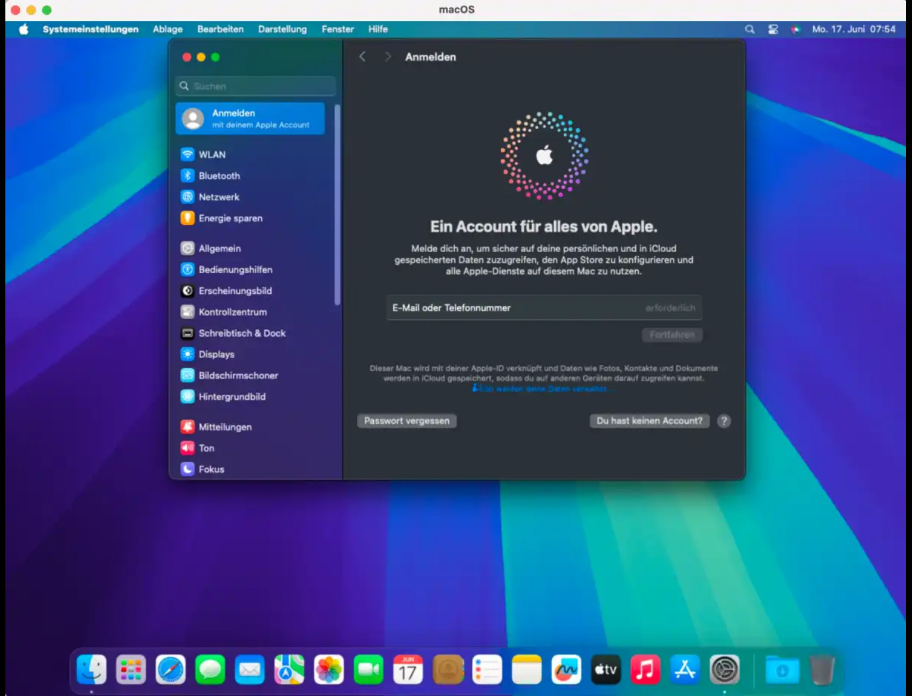Click Du hast keinen Account? button
912x696 pixels.
(x=649, y=421)
